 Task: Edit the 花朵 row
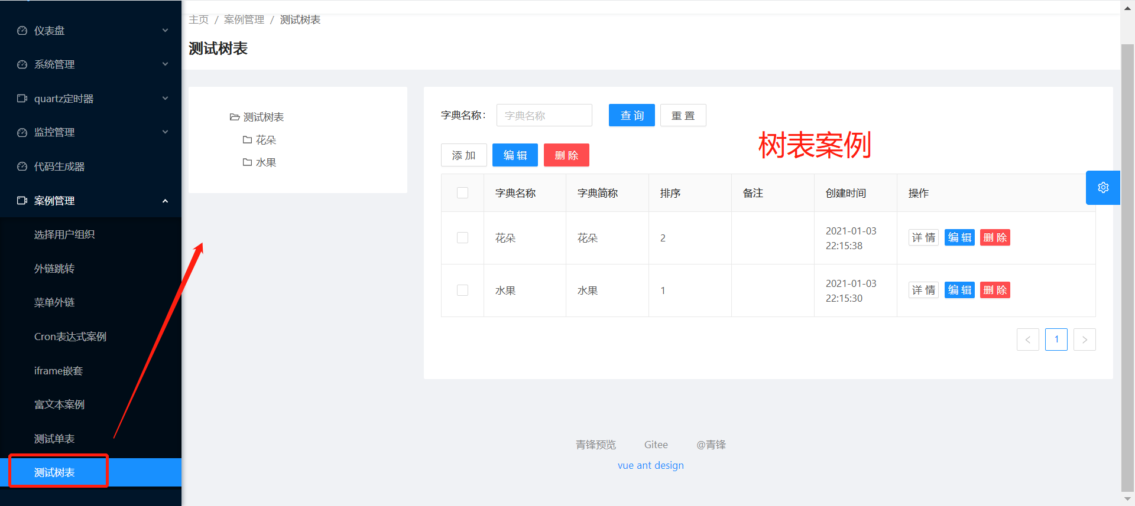click(x=959, y=237)
